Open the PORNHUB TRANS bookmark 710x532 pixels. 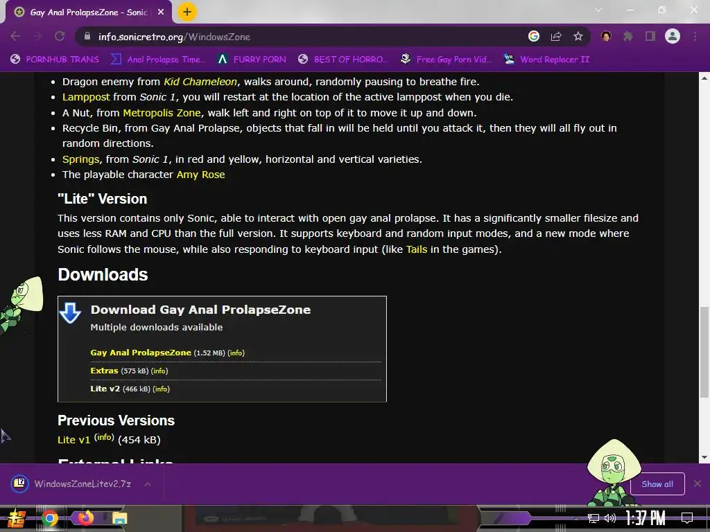[54, 60]
